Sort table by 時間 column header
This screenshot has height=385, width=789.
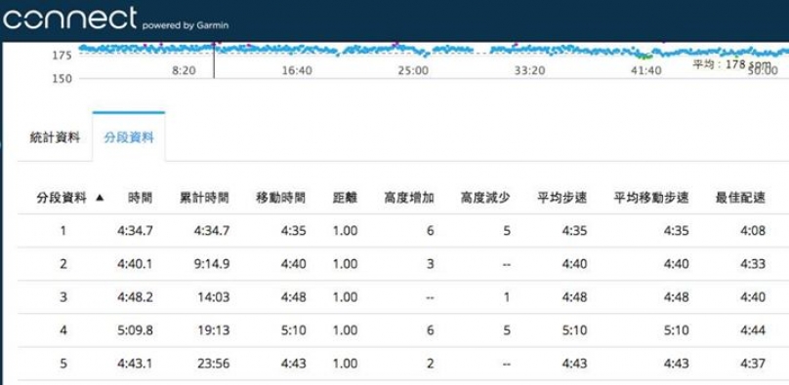click(140, 198)
